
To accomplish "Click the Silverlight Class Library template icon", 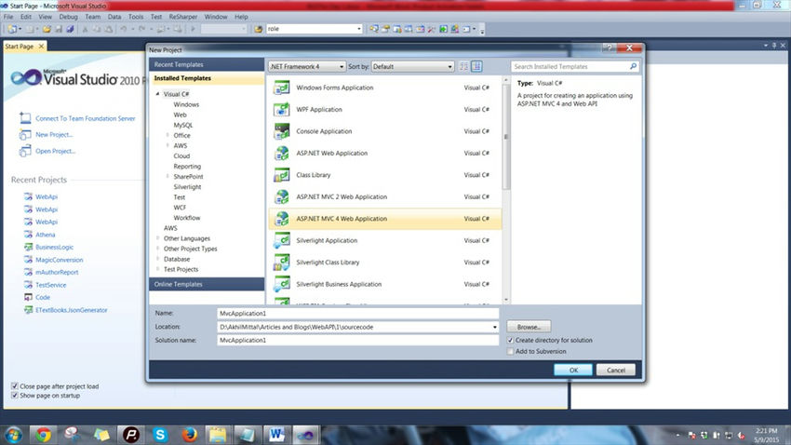I will [281, 263].
